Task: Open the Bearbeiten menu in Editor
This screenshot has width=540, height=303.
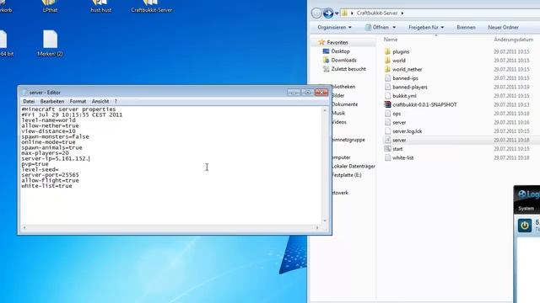Action: 52,101
